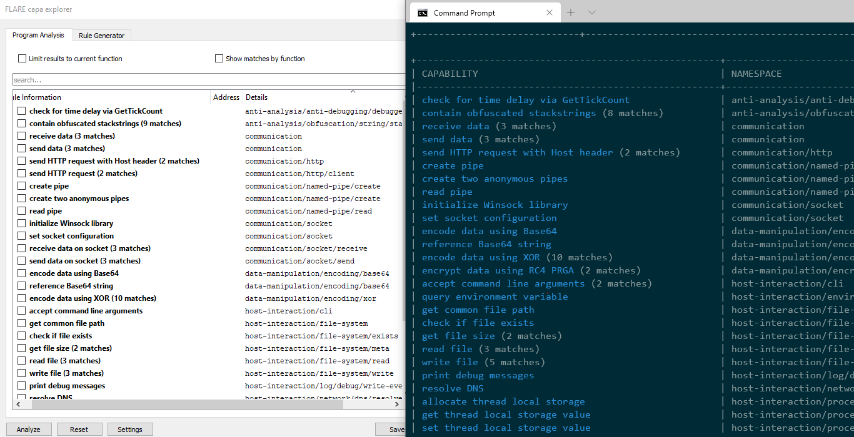854x437 pixels.
Task: Open the capa explorer Settings
Action: click(x=130, y=429)
